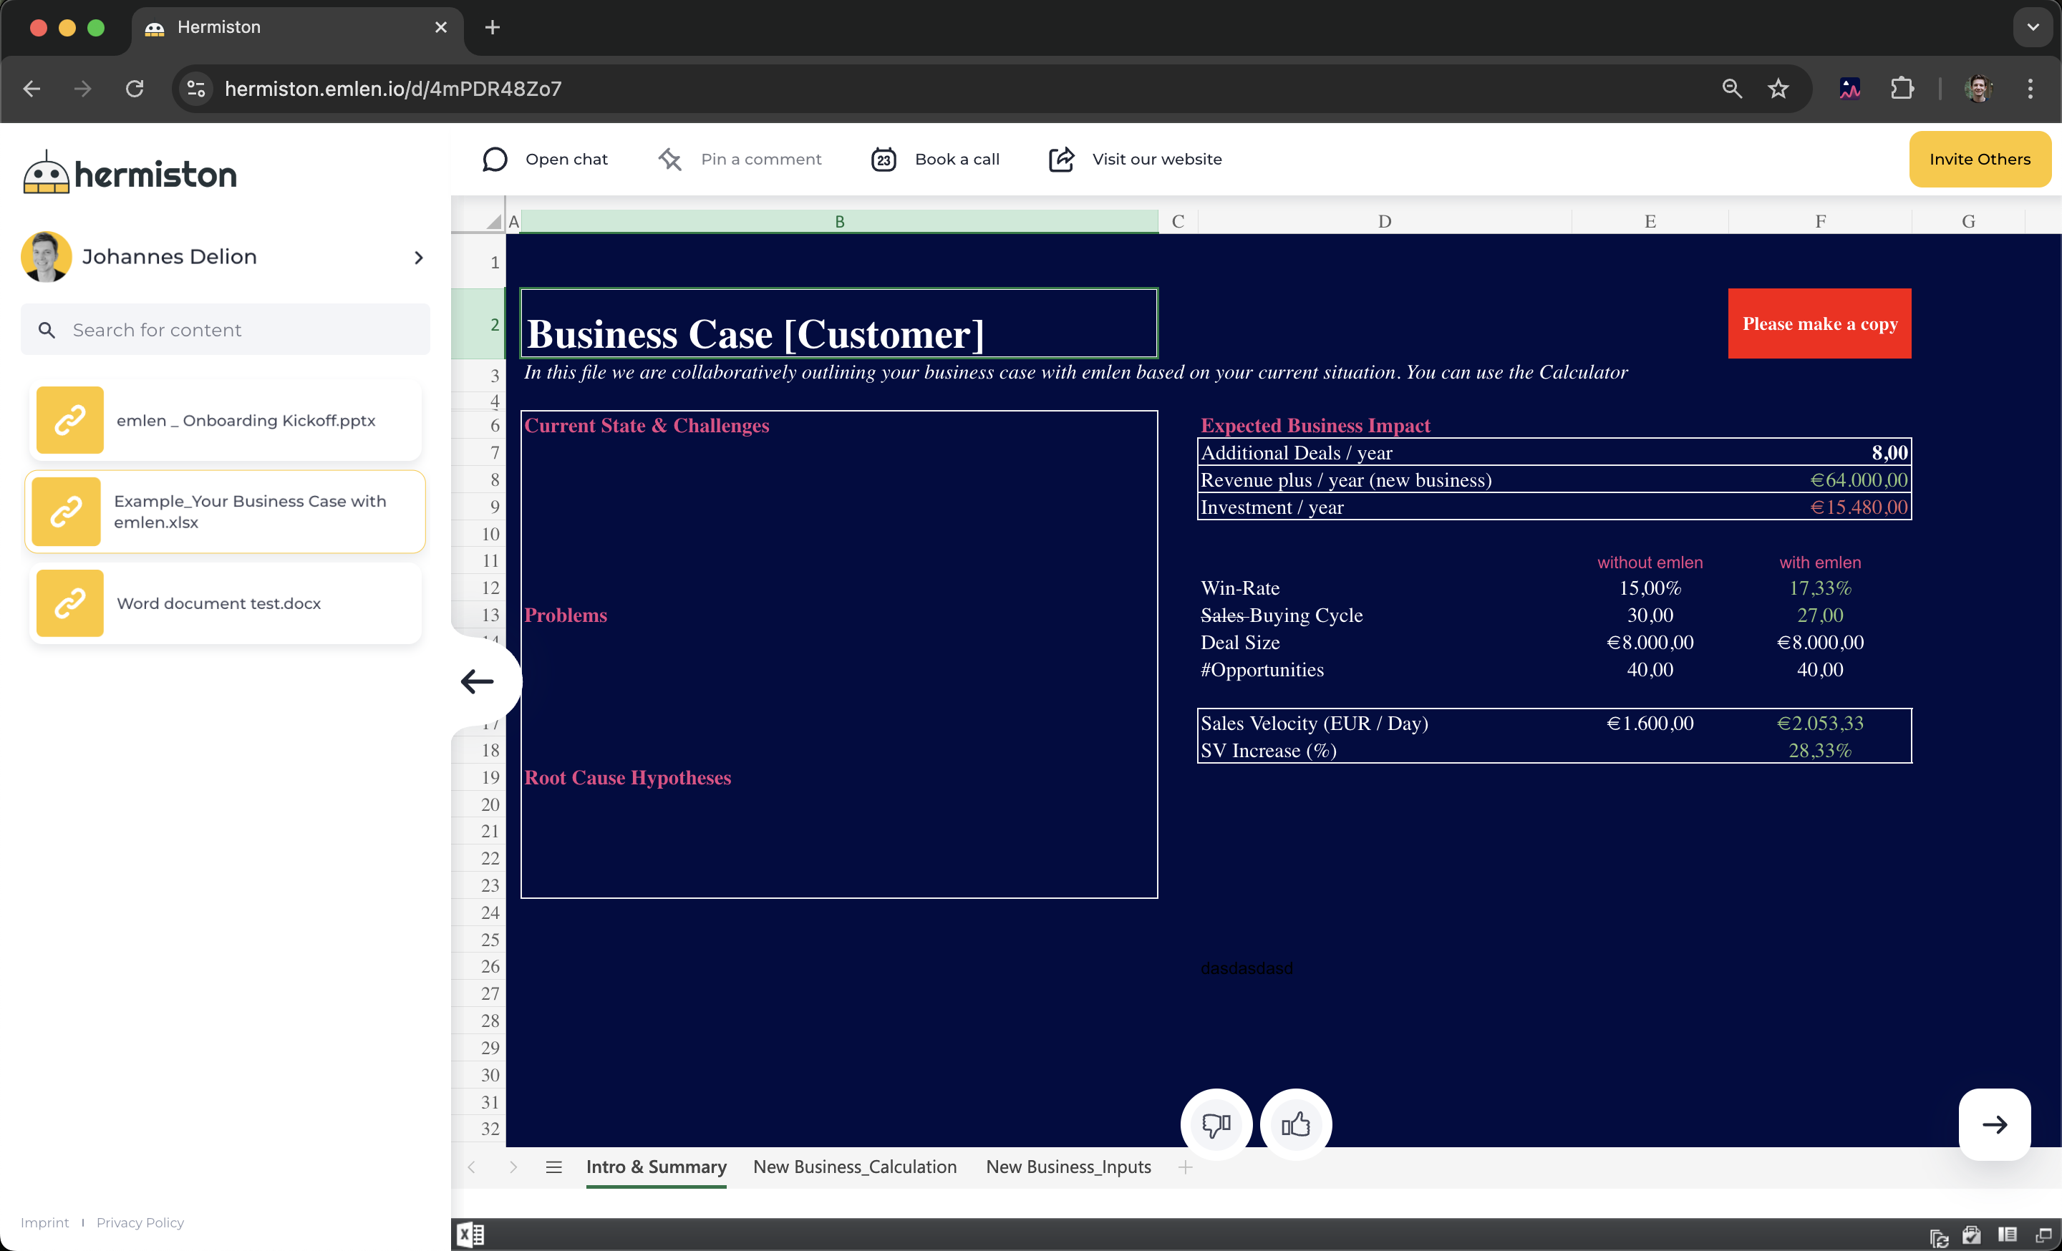Open Chrome three-dot menu

tap(2030, 89)
